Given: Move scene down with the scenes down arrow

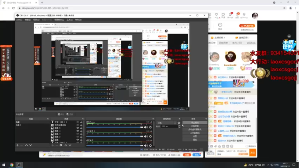Looking at the screenshot, I should point(31,145).
